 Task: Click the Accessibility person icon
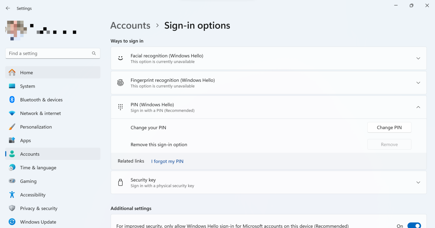click(12, 195)
